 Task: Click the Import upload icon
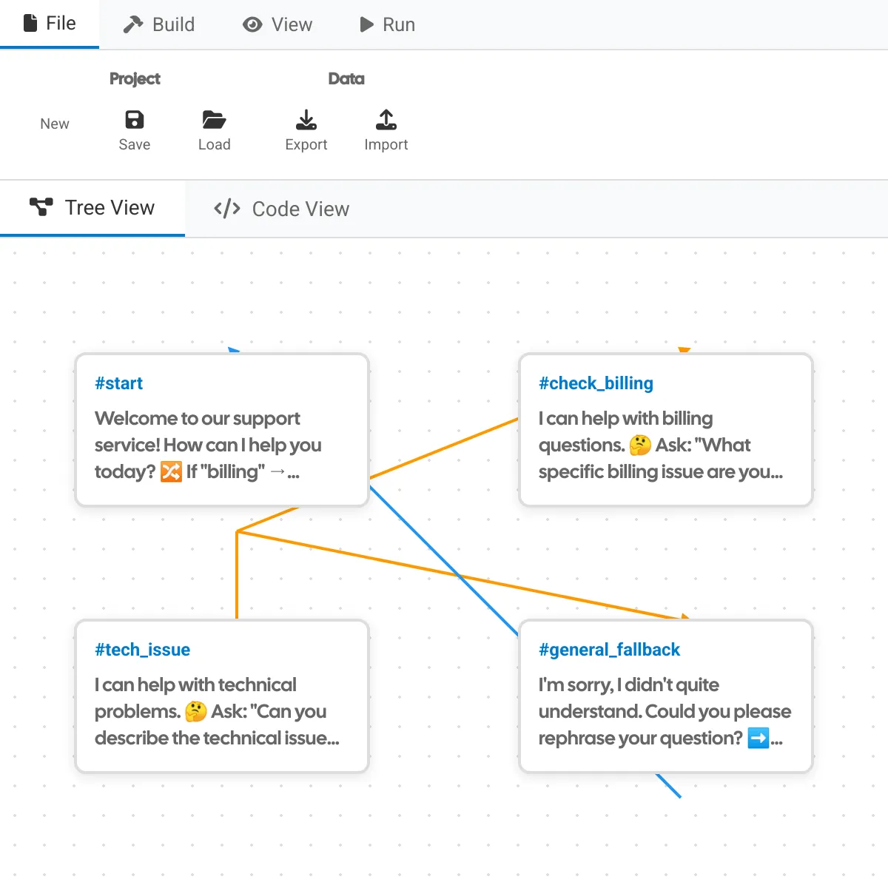tap(386, 120)
